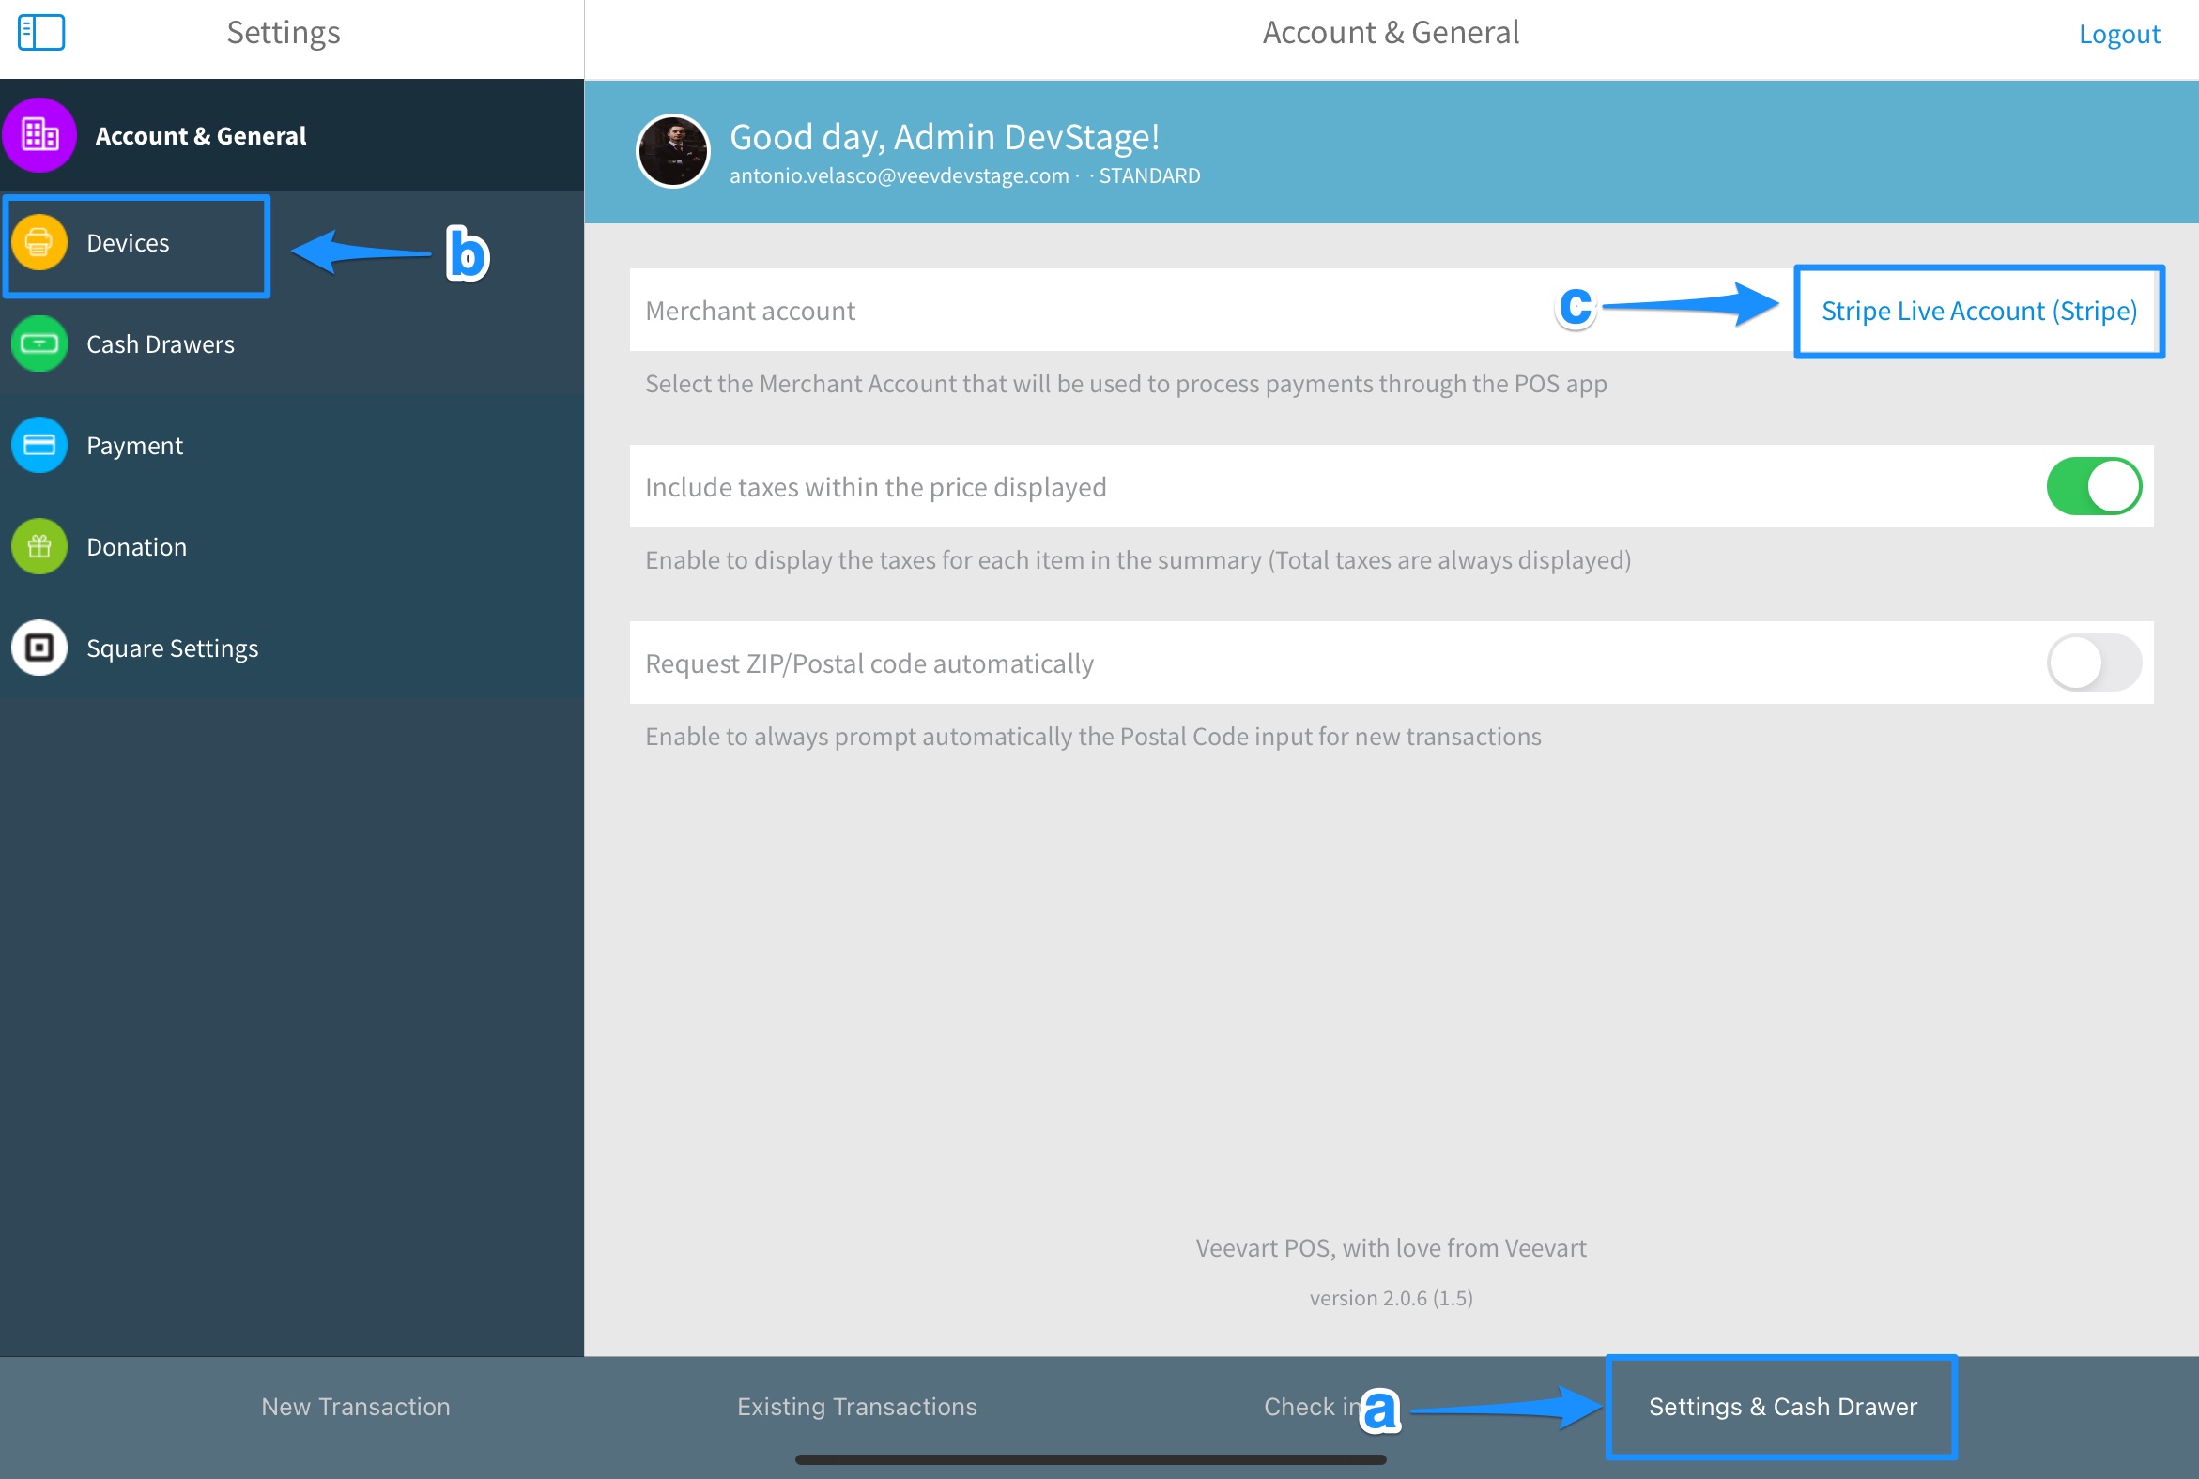Viewport: 2199px width, 1479px height.
Task: Open the Devices settings menu item
Action: (x=129, y=243)
